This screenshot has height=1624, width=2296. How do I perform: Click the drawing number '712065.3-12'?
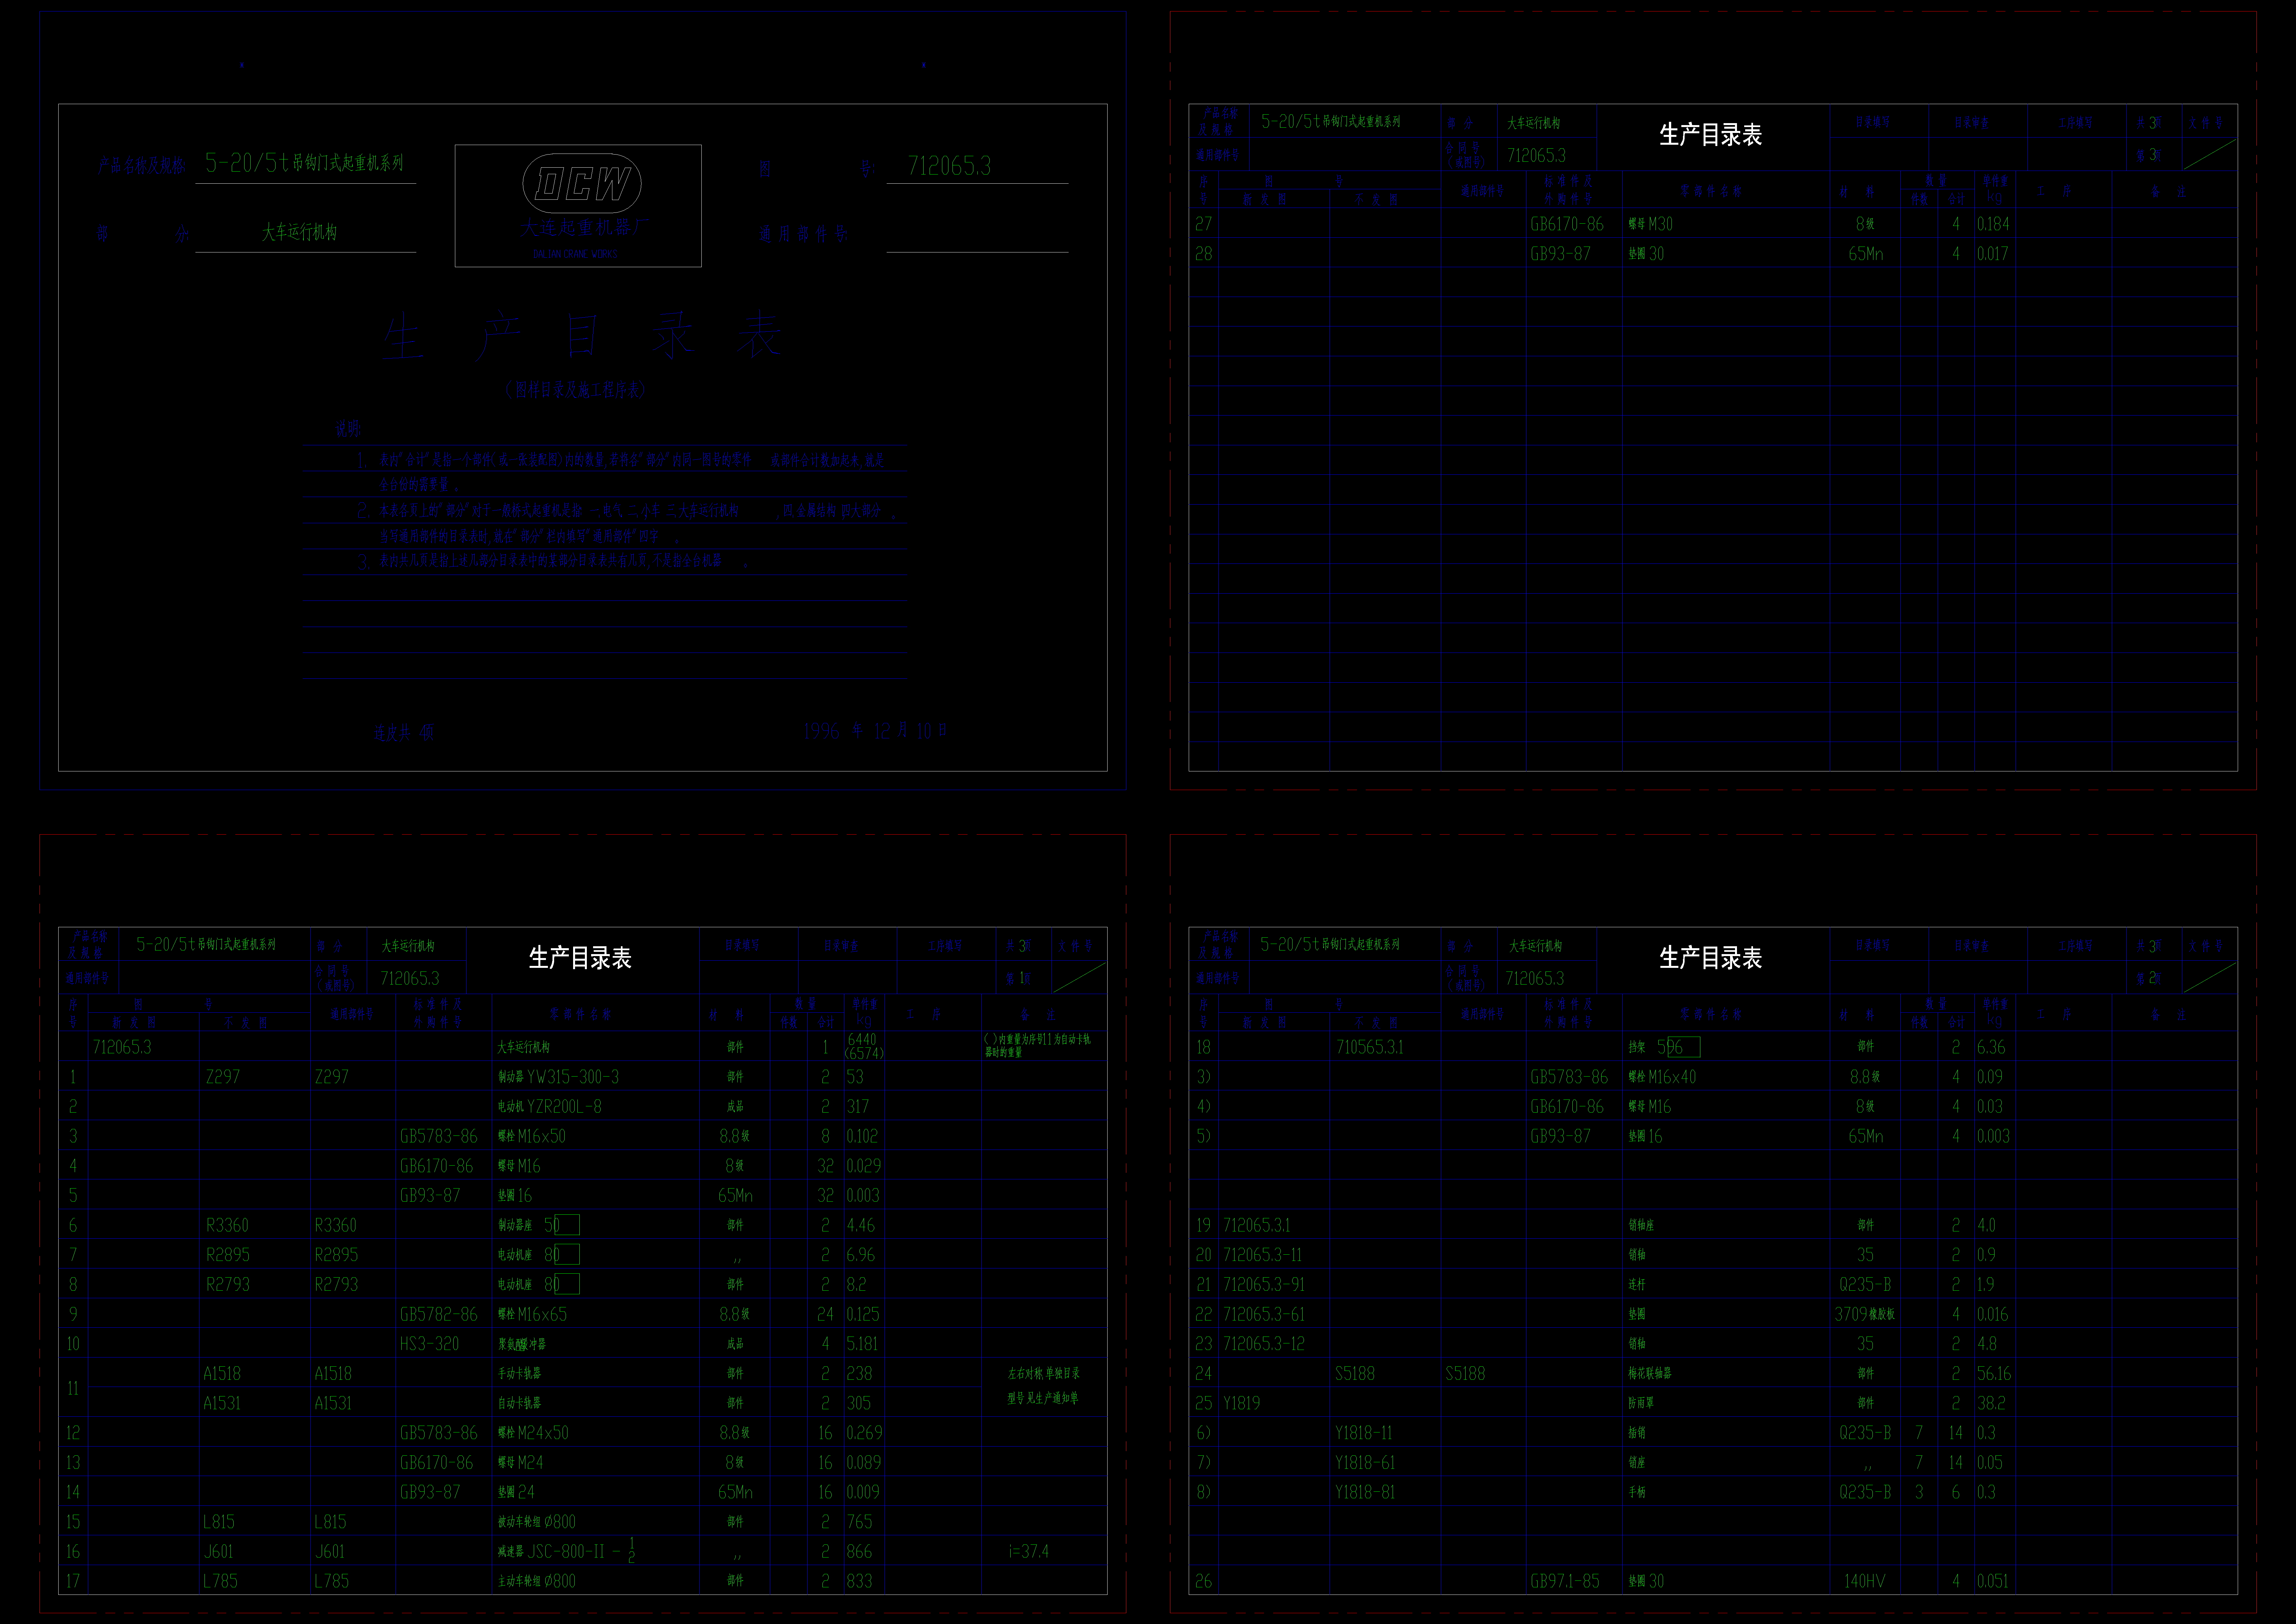(1264, 1344)
